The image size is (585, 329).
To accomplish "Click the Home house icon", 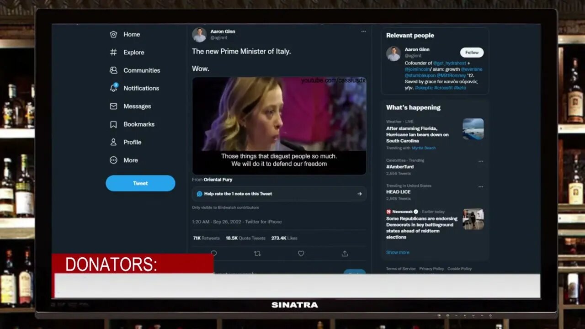I will click(113, 34).
